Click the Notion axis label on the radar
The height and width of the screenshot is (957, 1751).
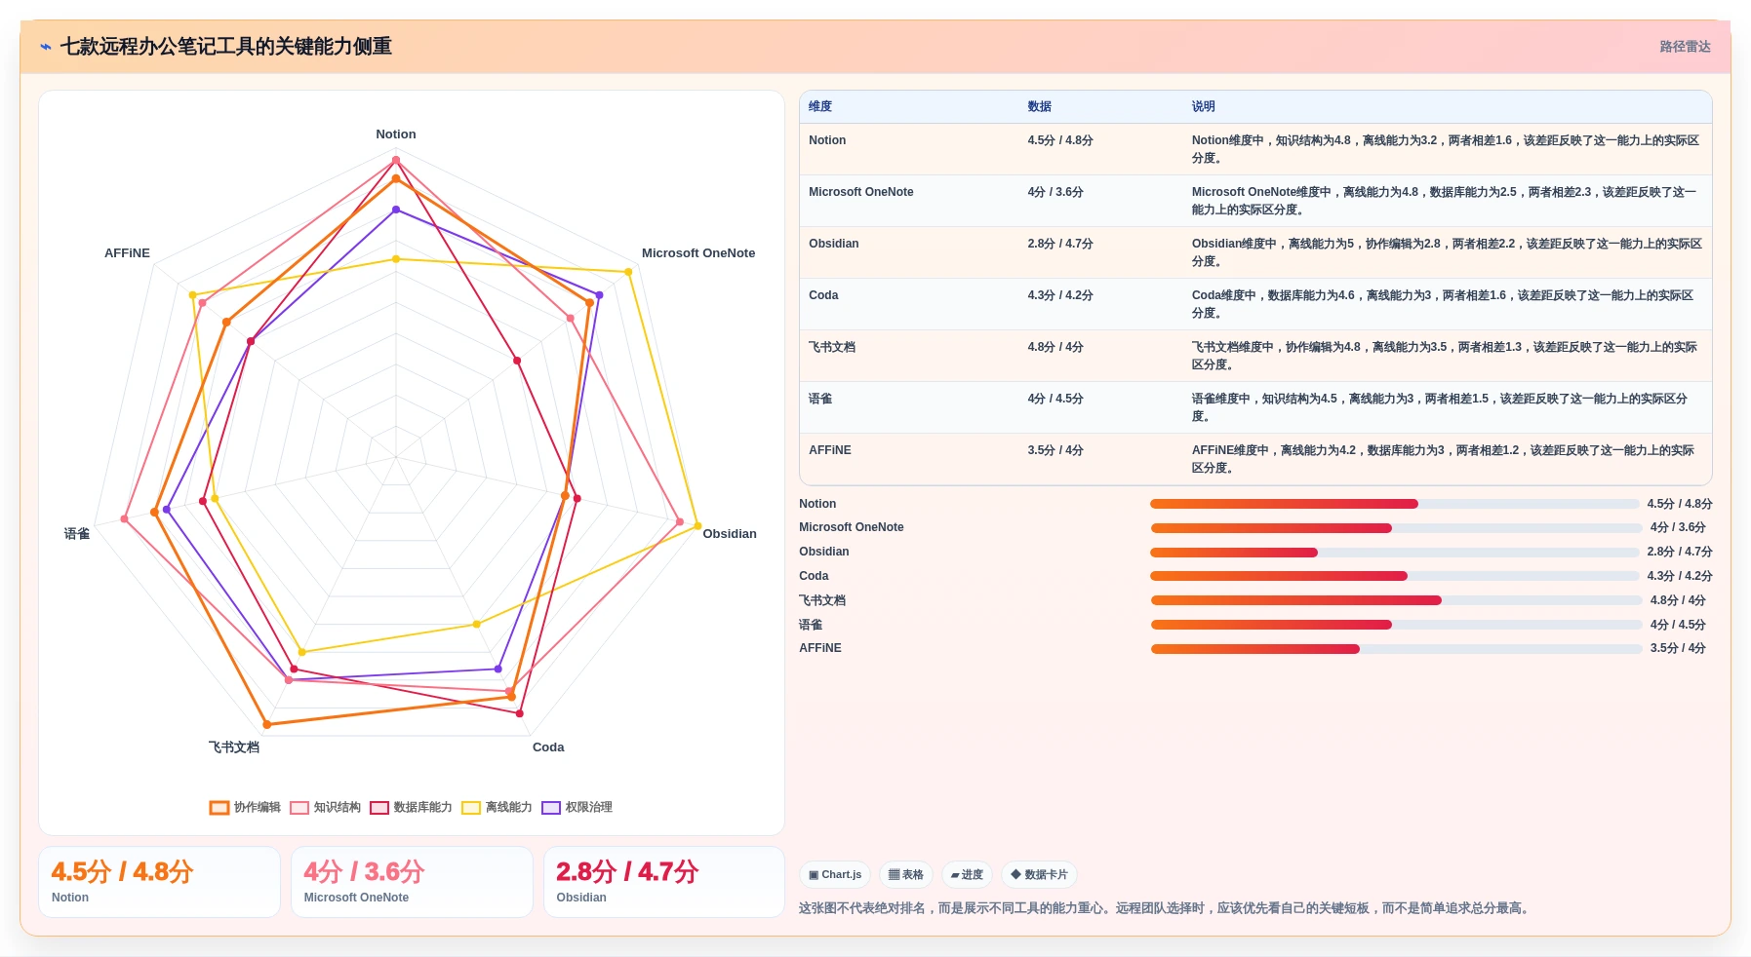[396, 134]
